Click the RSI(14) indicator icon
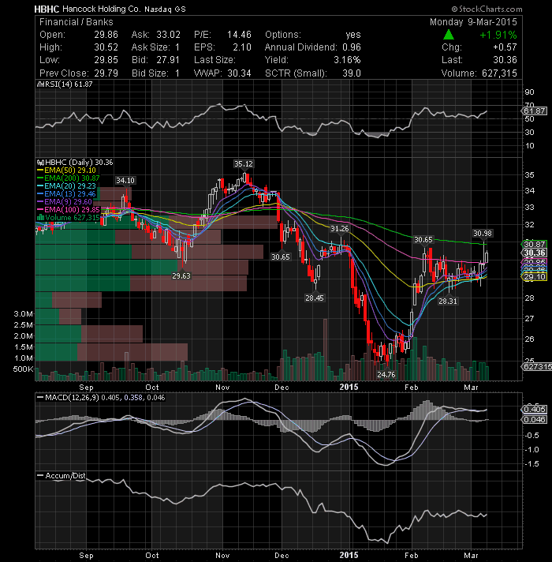552x562 pixels. point(40,84)
